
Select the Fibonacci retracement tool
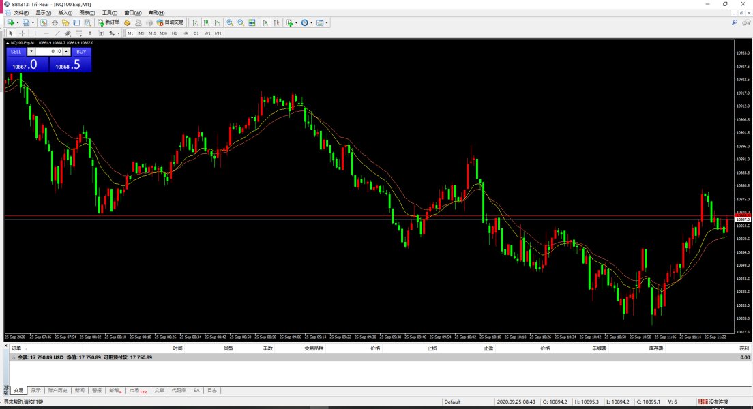click(x=79, y=33)
